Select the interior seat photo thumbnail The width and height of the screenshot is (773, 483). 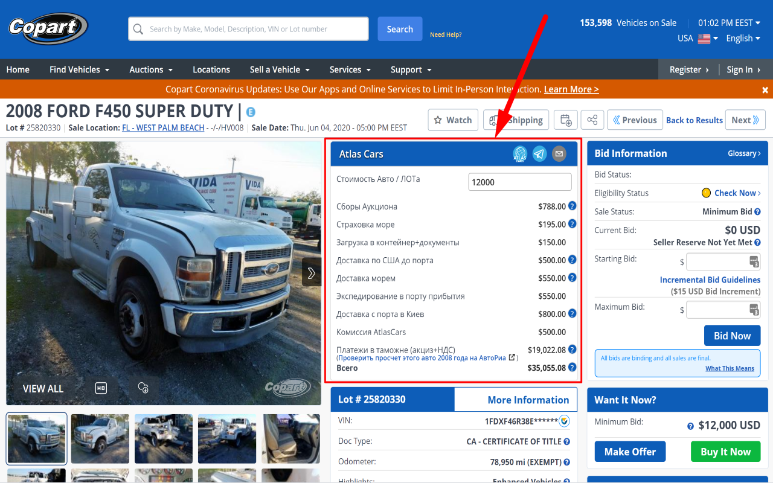coord(290,439)
